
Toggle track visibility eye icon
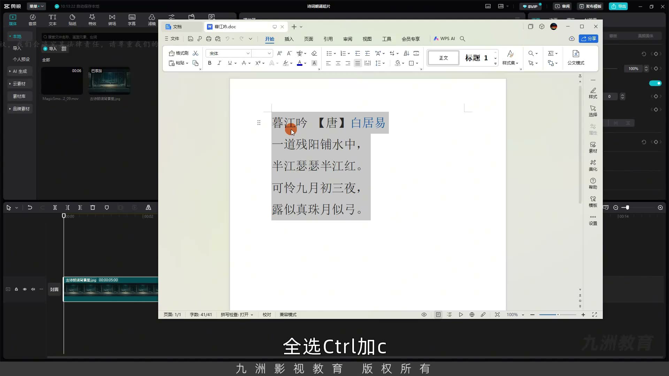click(x=25, y=289)
